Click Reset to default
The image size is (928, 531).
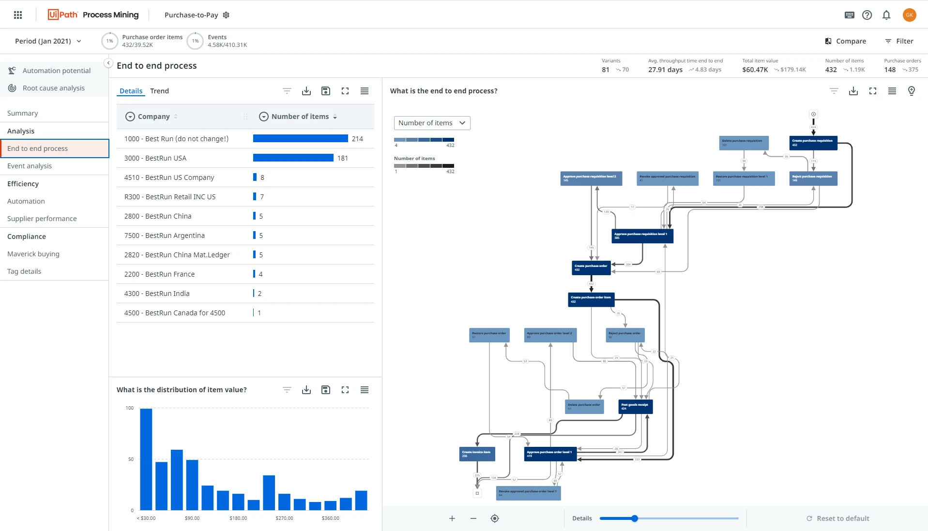pos(838,518)
